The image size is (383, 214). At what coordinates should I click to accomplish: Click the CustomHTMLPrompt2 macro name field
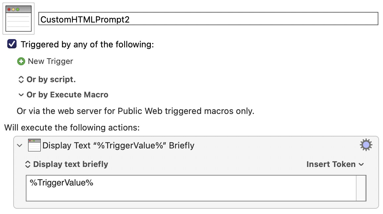pos(208,19)
